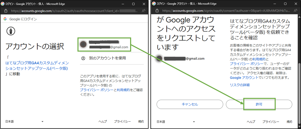Maximize the left Edge window
Image resolution: width=301 pixels, height=129 pixels.
click(133, 4)
